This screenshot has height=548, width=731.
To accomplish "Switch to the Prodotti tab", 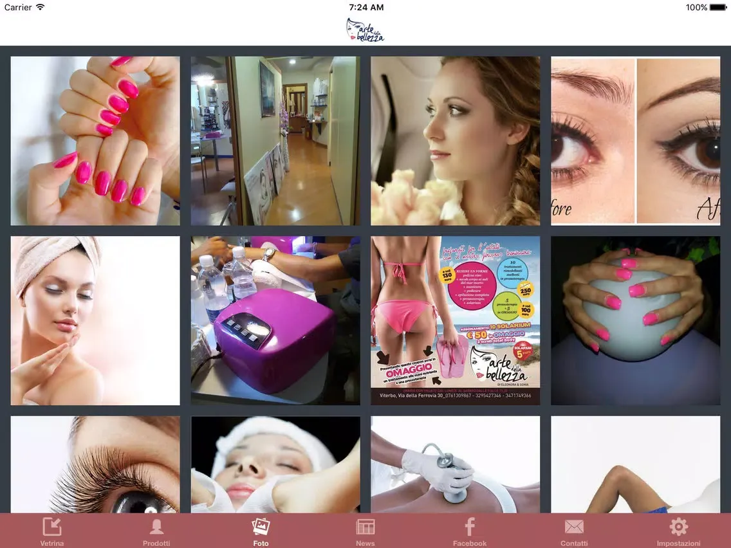I will pyautogui.click(x=156, y=531).
